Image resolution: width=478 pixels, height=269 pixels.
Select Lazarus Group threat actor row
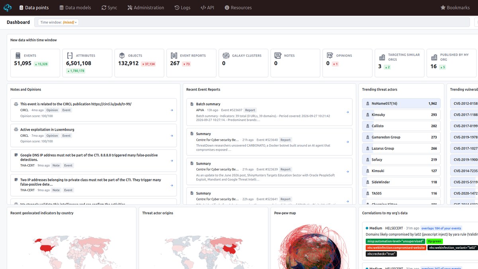coord(401,148)
